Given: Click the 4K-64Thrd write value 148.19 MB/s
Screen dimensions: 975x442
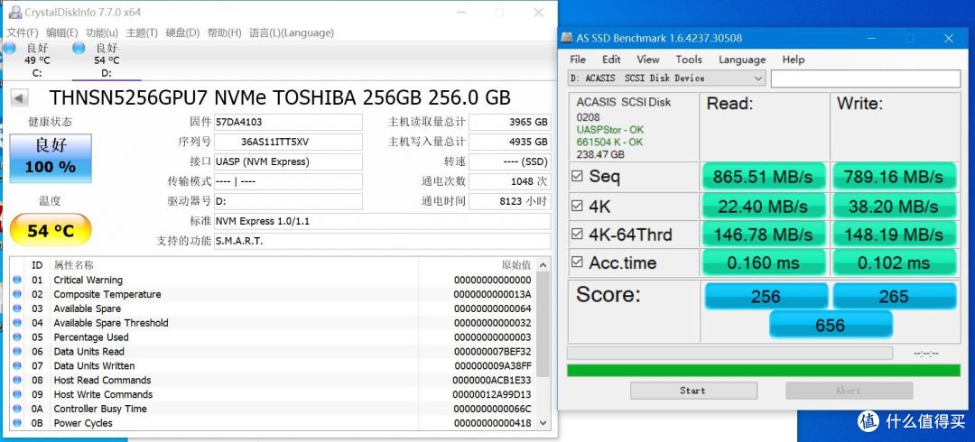Looking at the screenshot, I should point(894,235).
